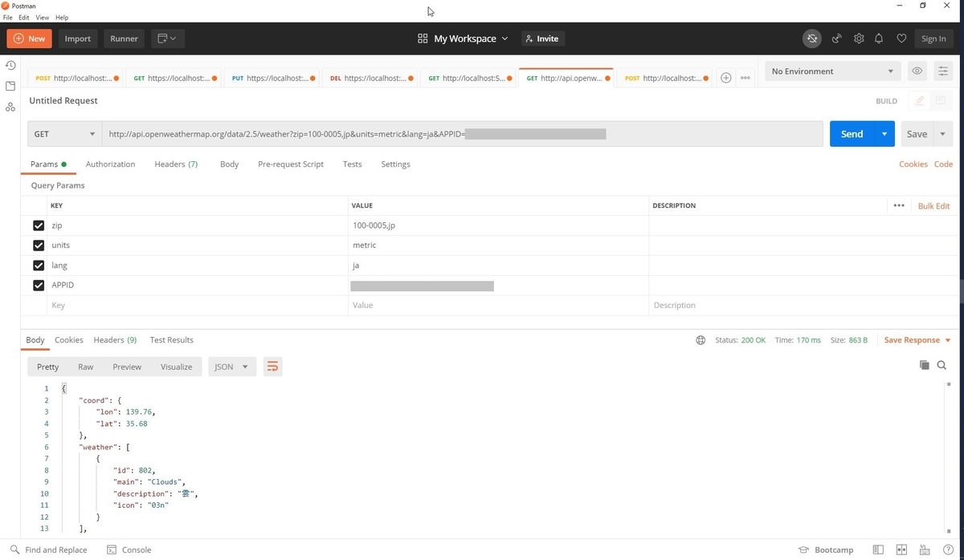Click the Import button
The image size is (964, 560).
(x=78, y=39)
